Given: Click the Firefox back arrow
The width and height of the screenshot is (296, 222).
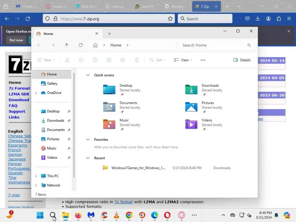Looking at the screenshot, I should tap(7, 19).
